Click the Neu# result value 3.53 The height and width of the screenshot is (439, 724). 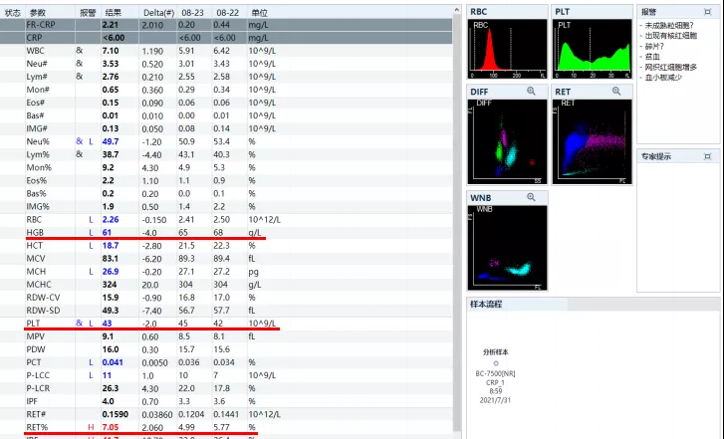(x=111, y=64)
